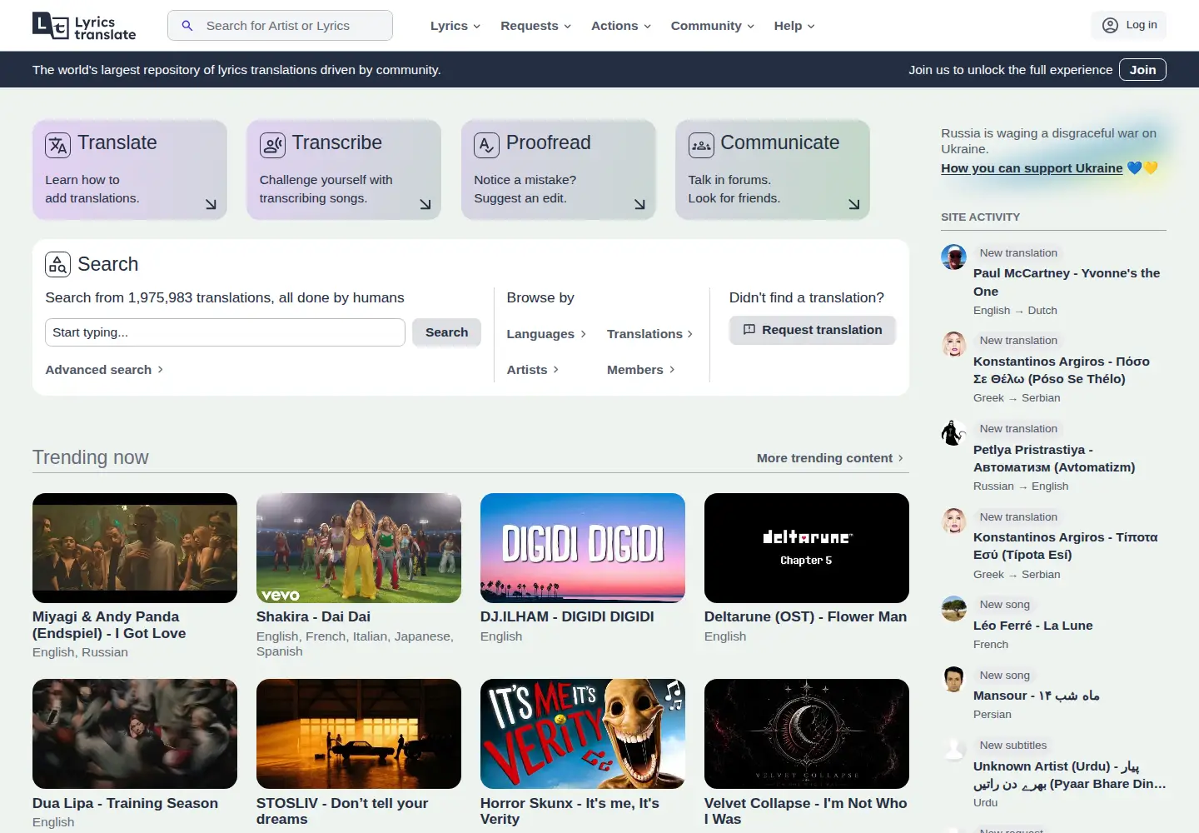Click the user icon beside Log in
Screen dimensions: 1199x833
tap(1110, 26)
